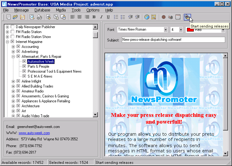This screenshot has width=232, height=166.
Task: Align text left
Action: (72, 17)
